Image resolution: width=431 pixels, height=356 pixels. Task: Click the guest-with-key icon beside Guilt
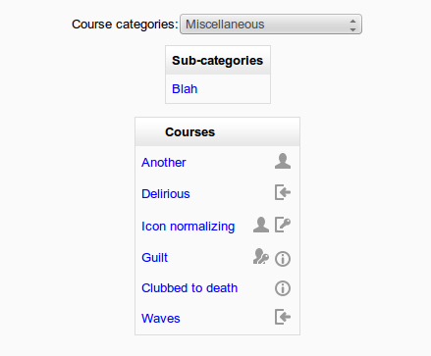(x=261, y=256)
